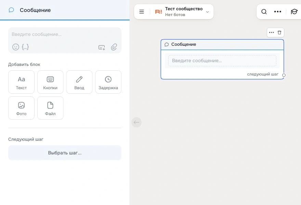Attach a file with the paperclip icon

114,47
